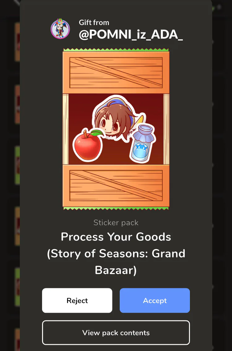Tap a dimmed green card behind the dialog

[x=17, y=165]
